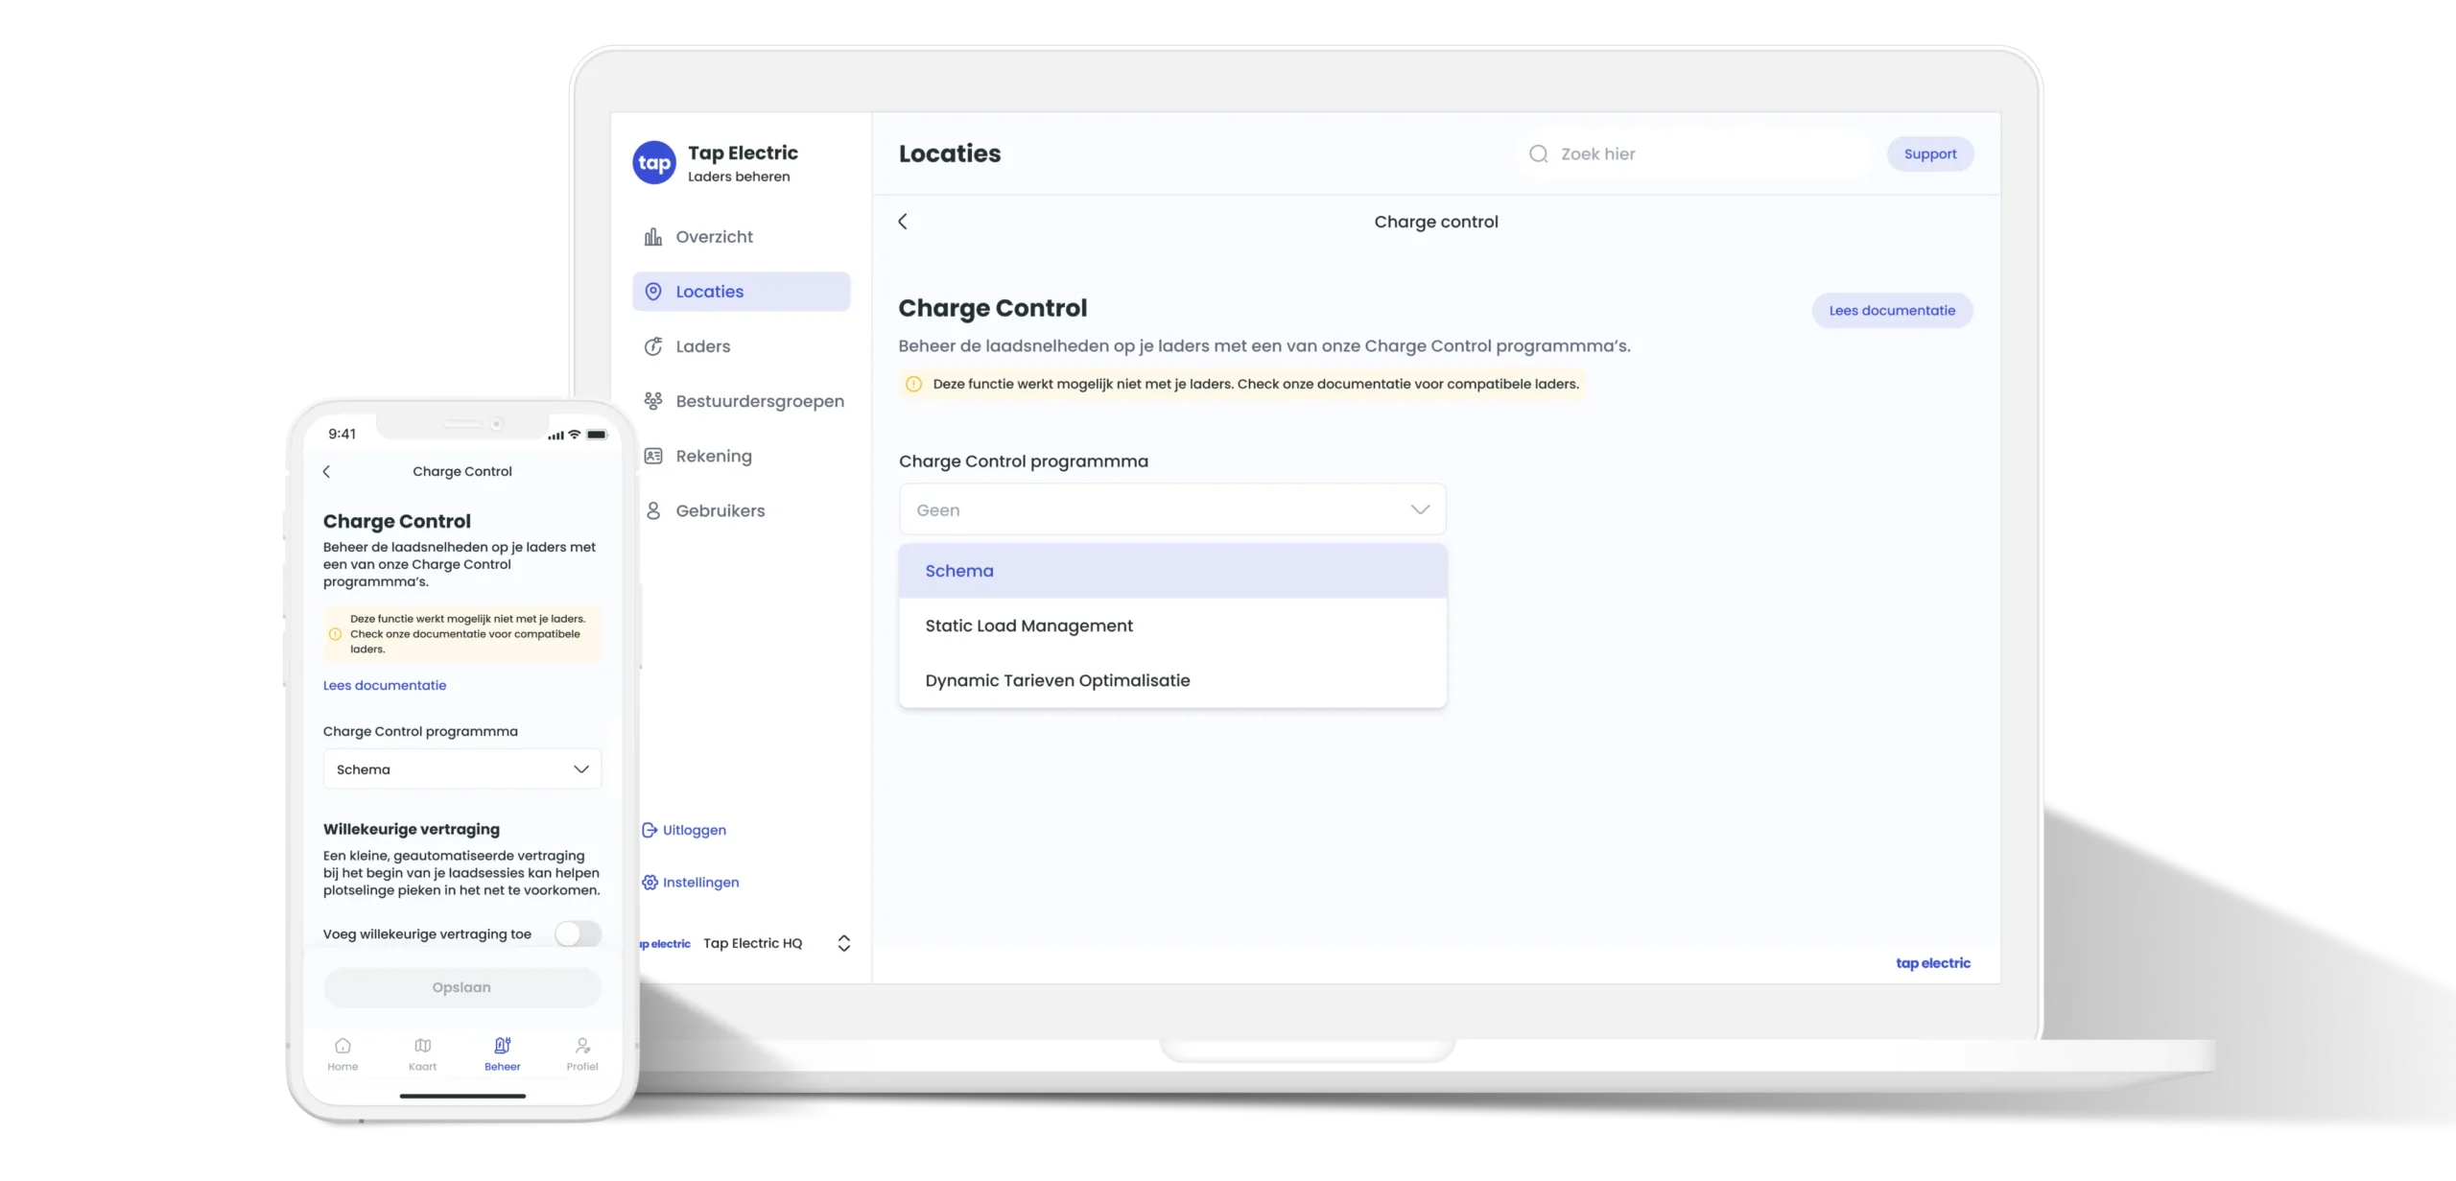
Task: Click the Lees documentatie button on desktop
Action: 1891,311
